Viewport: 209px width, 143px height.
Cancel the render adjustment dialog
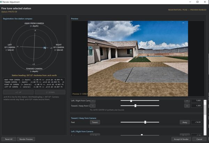coord(199,139)
